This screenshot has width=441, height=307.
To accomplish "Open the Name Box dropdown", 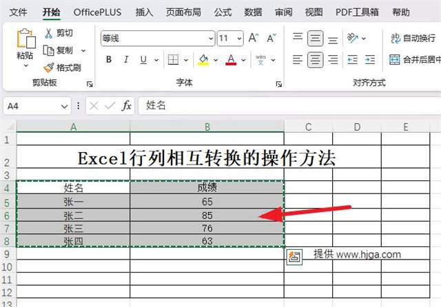I will click(64, 107).
